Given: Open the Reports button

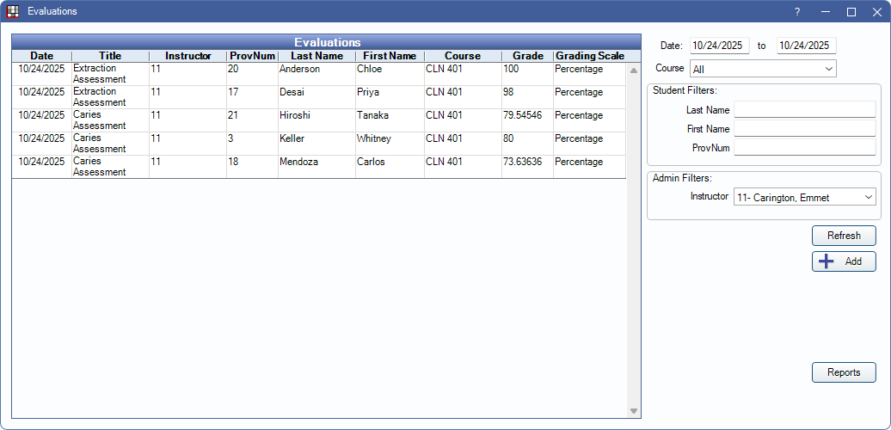Looking at the screenshot, I should [844, 372].
